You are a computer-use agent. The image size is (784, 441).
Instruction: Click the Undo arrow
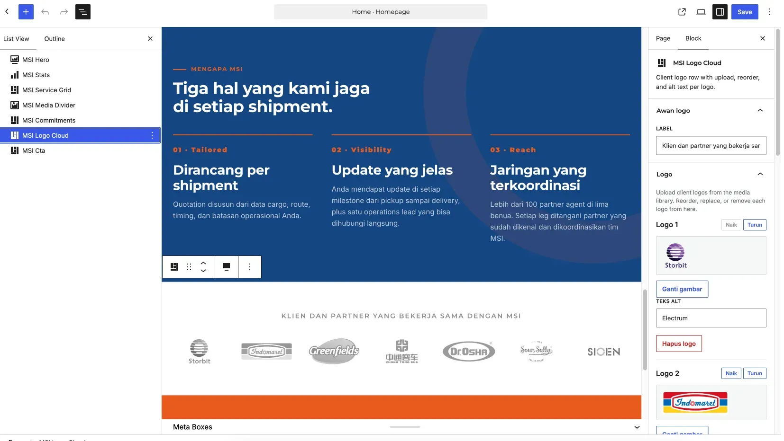(45, 12)
